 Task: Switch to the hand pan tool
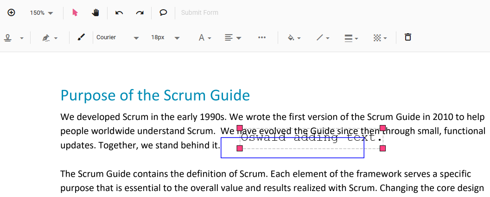tap(95, 12)
